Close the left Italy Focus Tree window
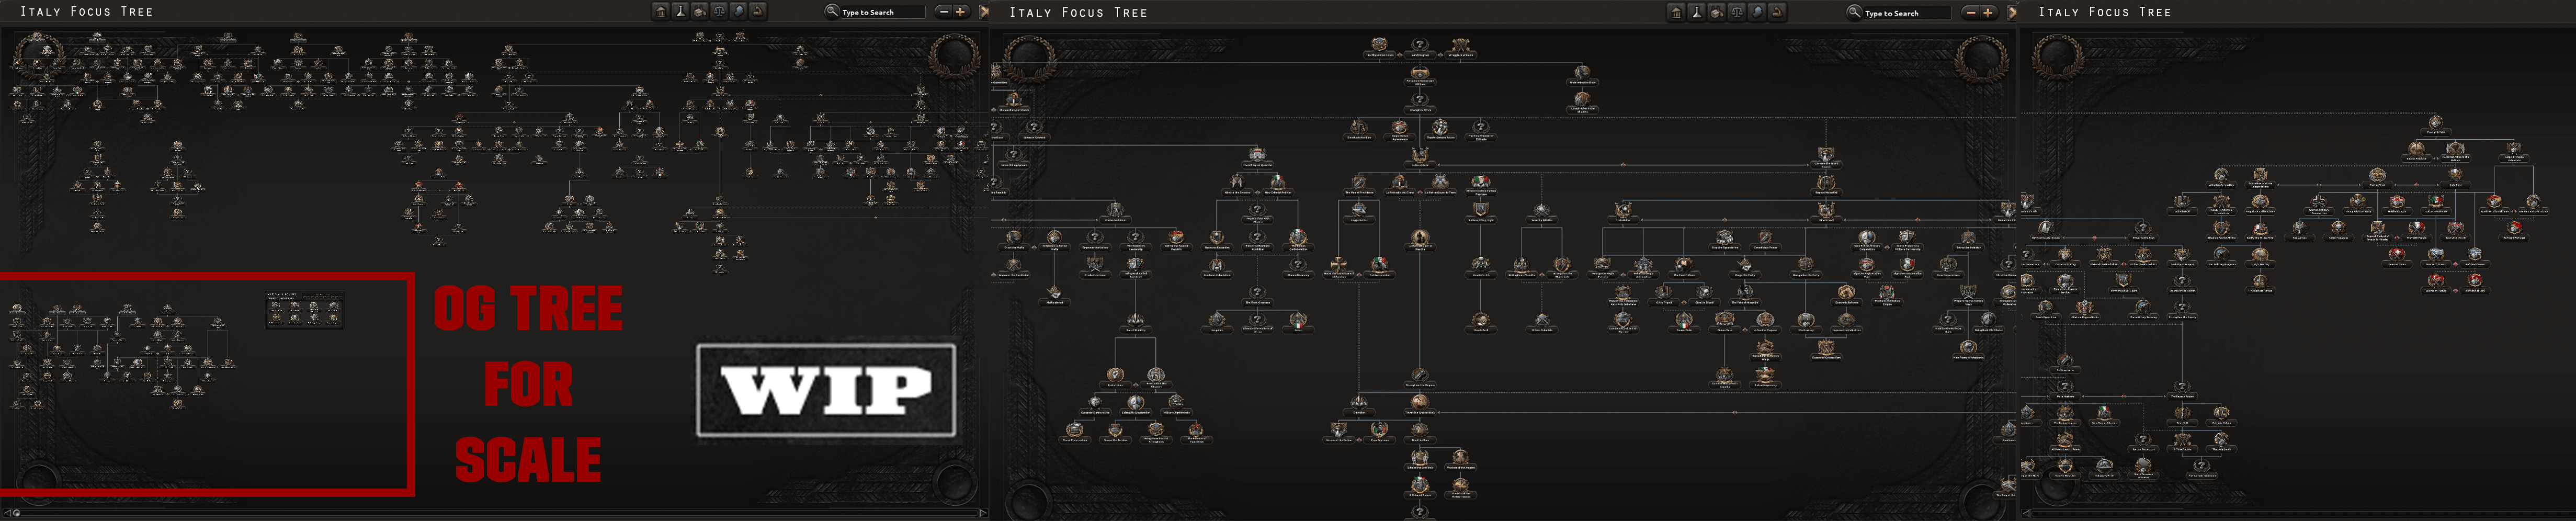Viewport: 2576px width, 521px height. (984, 12)
